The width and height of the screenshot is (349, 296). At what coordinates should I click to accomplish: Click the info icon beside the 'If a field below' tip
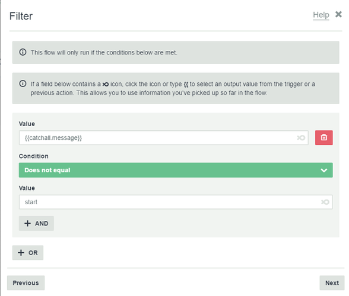23,83
